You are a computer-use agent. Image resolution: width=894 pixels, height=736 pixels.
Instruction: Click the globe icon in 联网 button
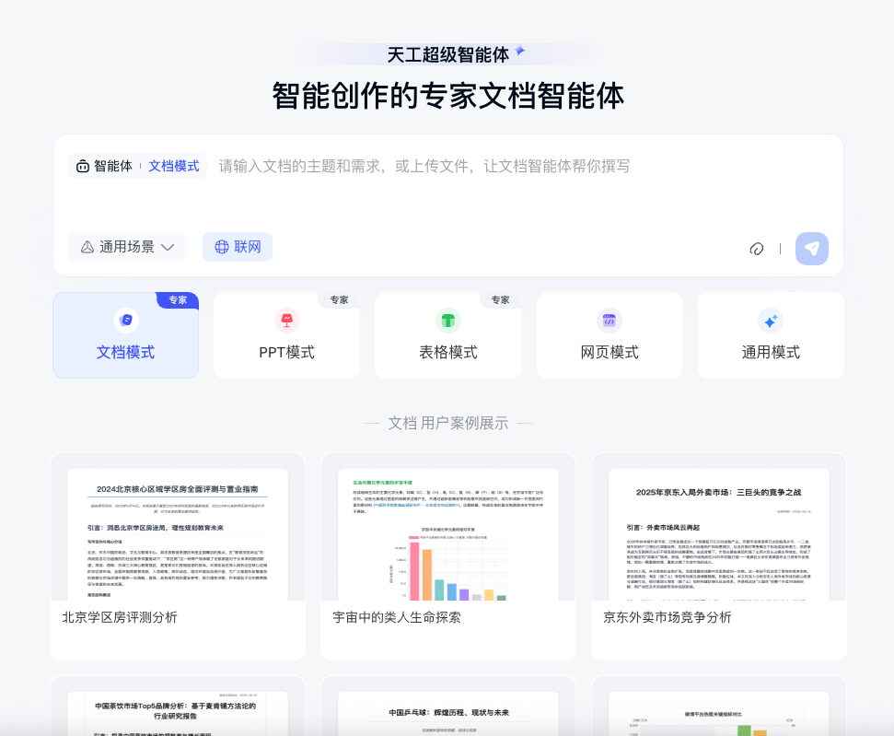(x=221, y=247)
